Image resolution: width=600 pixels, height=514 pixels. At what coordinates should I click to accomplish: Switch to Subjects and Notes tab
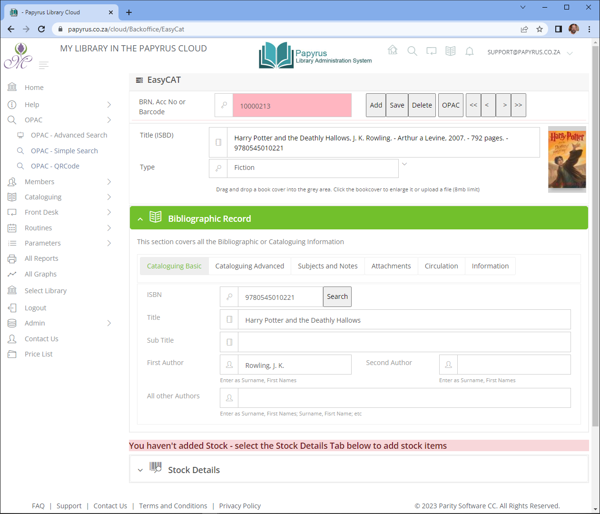tap(328, 266)
